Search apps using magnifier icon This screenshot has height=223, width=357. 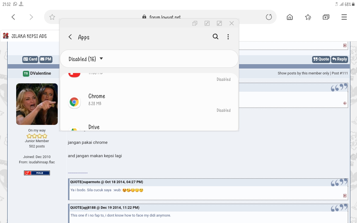coord(216,37)
